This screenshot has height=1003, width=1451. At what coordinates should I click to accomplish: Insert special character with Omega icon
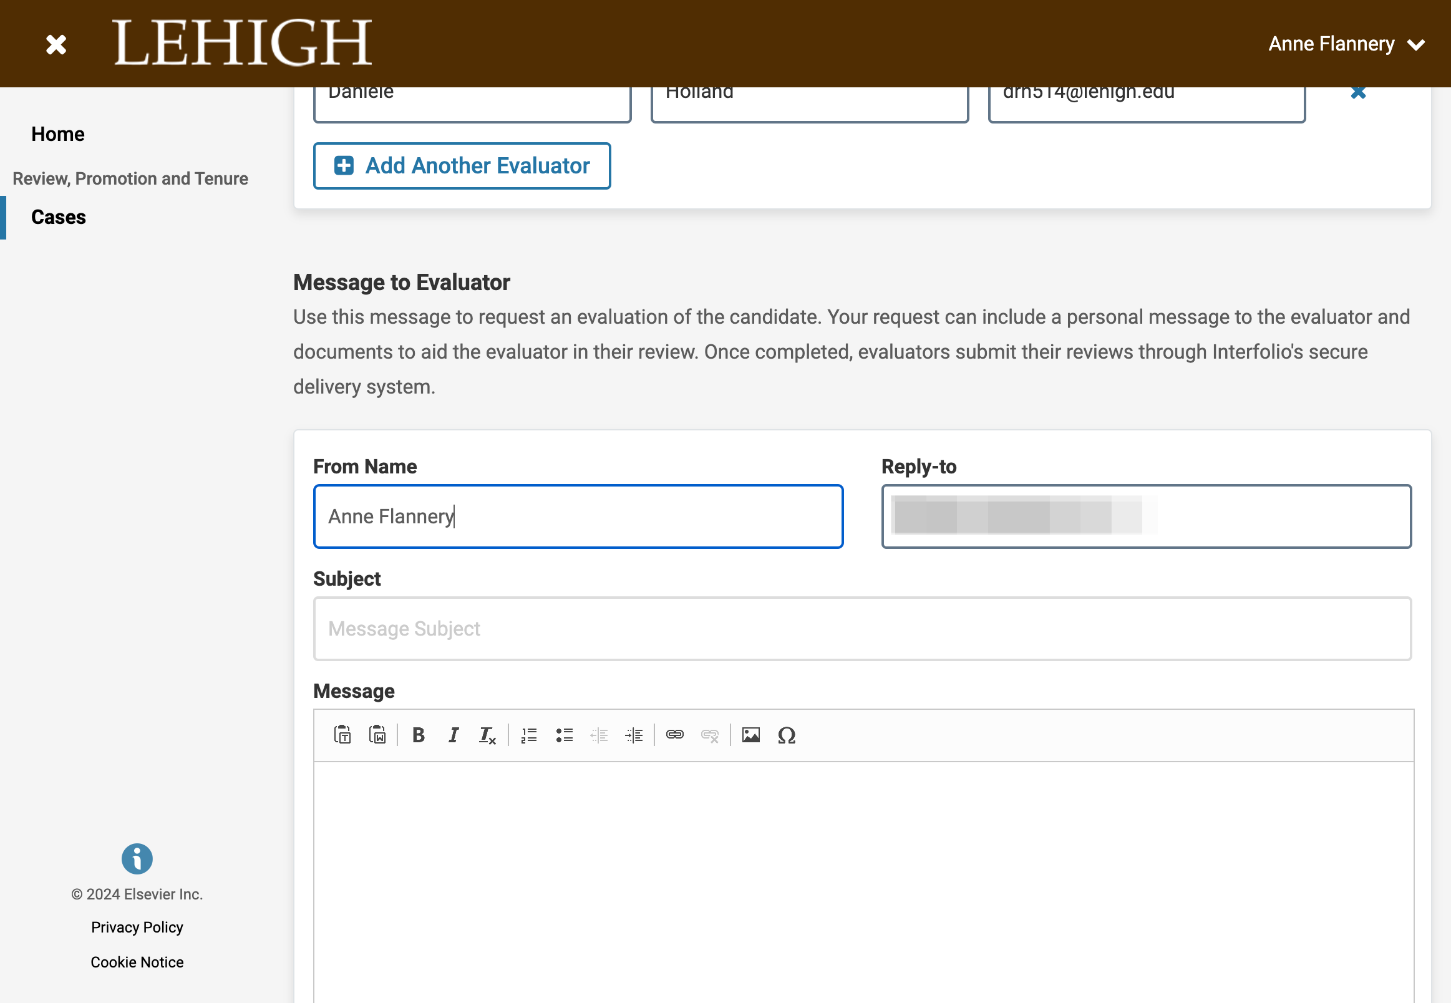[786, 735]
